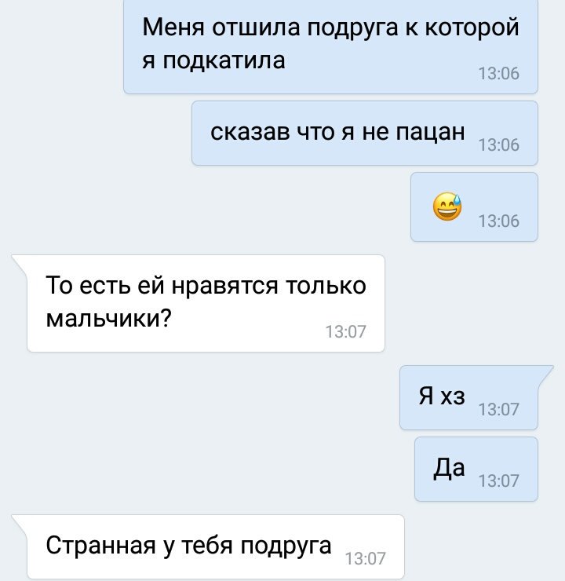
Task: Click the timestamp of 'Странная у тебя подруга'
Action: 366,559
